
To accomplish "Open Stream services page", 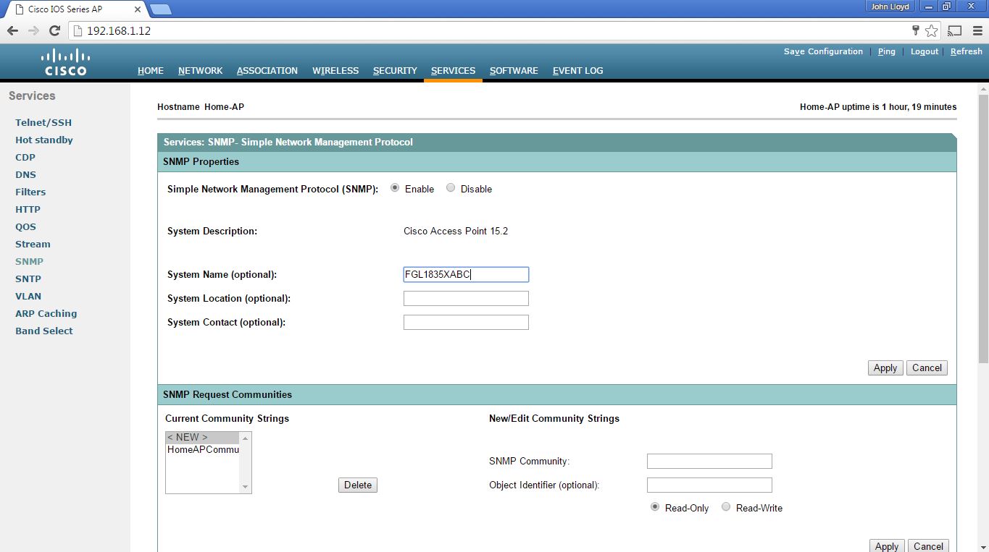I will click(33, 244).
